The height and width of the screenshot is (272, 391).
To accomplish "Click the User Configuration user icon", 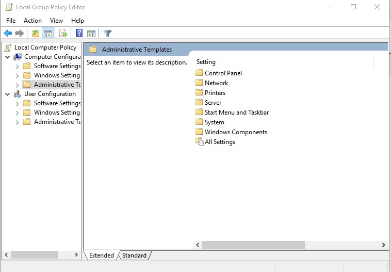I will click(x=18, y=94).
